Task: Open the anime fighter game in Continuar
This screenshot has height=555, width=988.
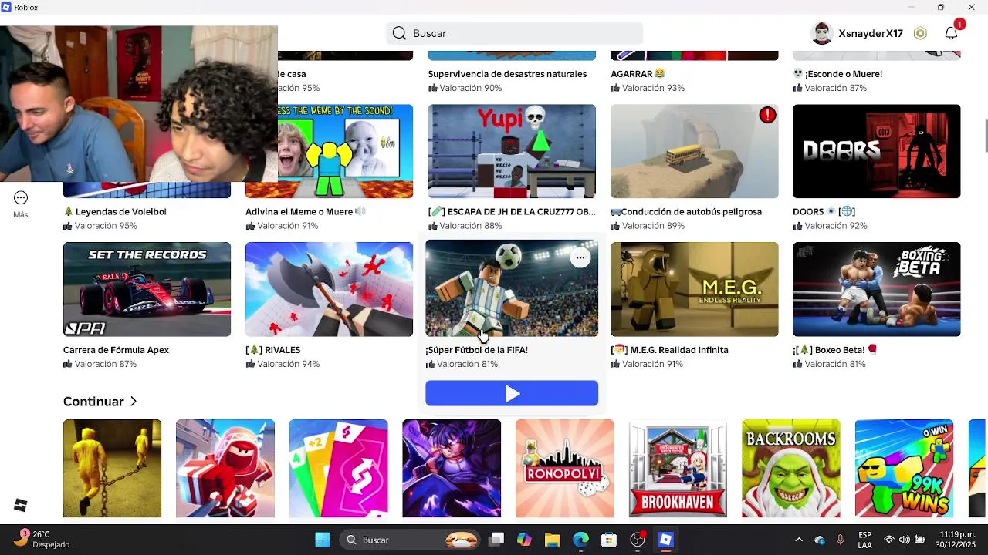Action: [452, 469]
